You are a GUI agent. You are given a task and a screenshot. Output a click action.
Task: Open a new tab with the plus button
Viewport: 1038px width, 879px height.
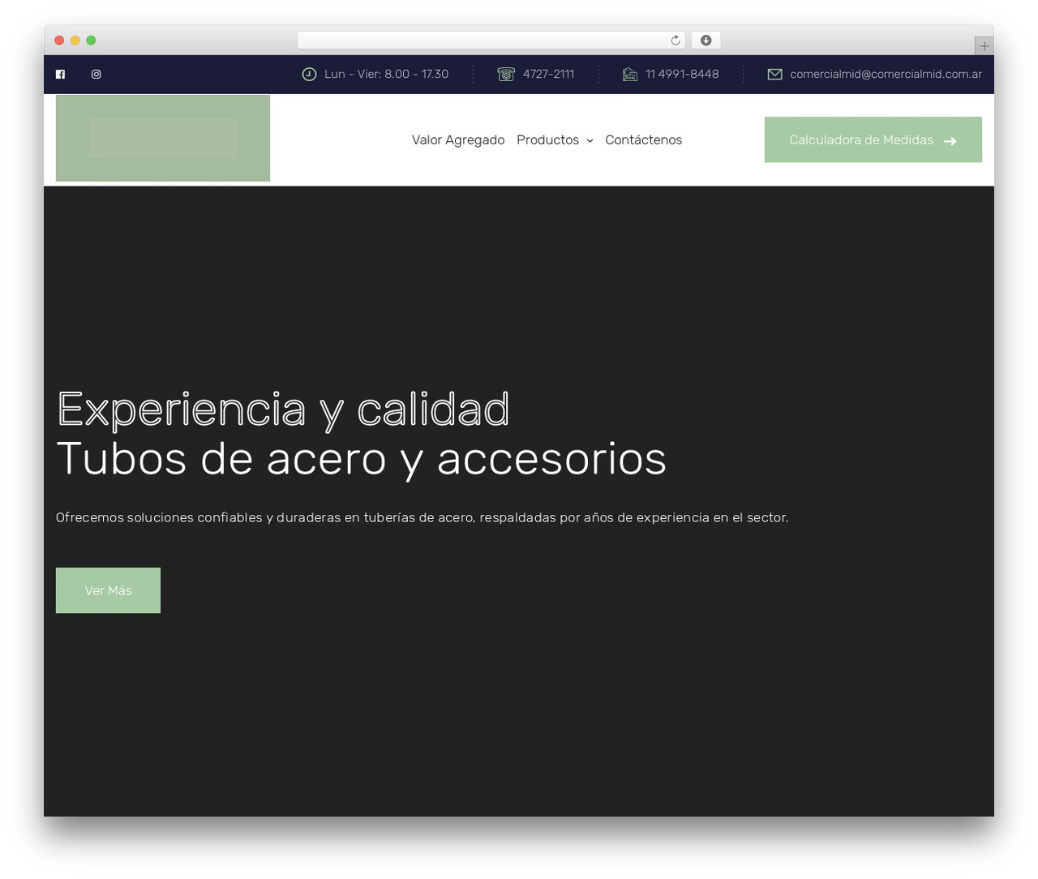point(984,46)
